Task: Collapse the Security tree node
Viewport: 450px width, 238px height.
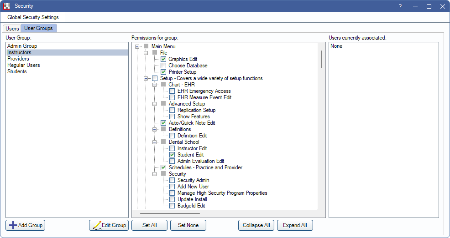Action: point(155,174)
